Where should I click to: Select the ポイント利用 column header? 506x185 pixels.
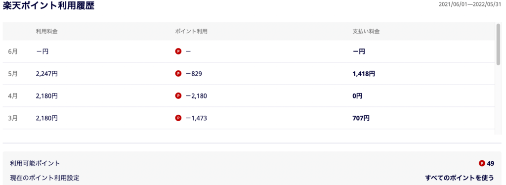[x=191, y=32]
